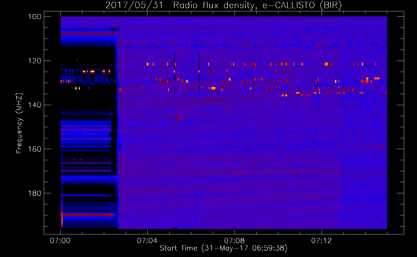Image resolution: width=417 pixels, height=257 pixels.
Task: Click the time tick label "07:12"
Action: click(322, 241)
